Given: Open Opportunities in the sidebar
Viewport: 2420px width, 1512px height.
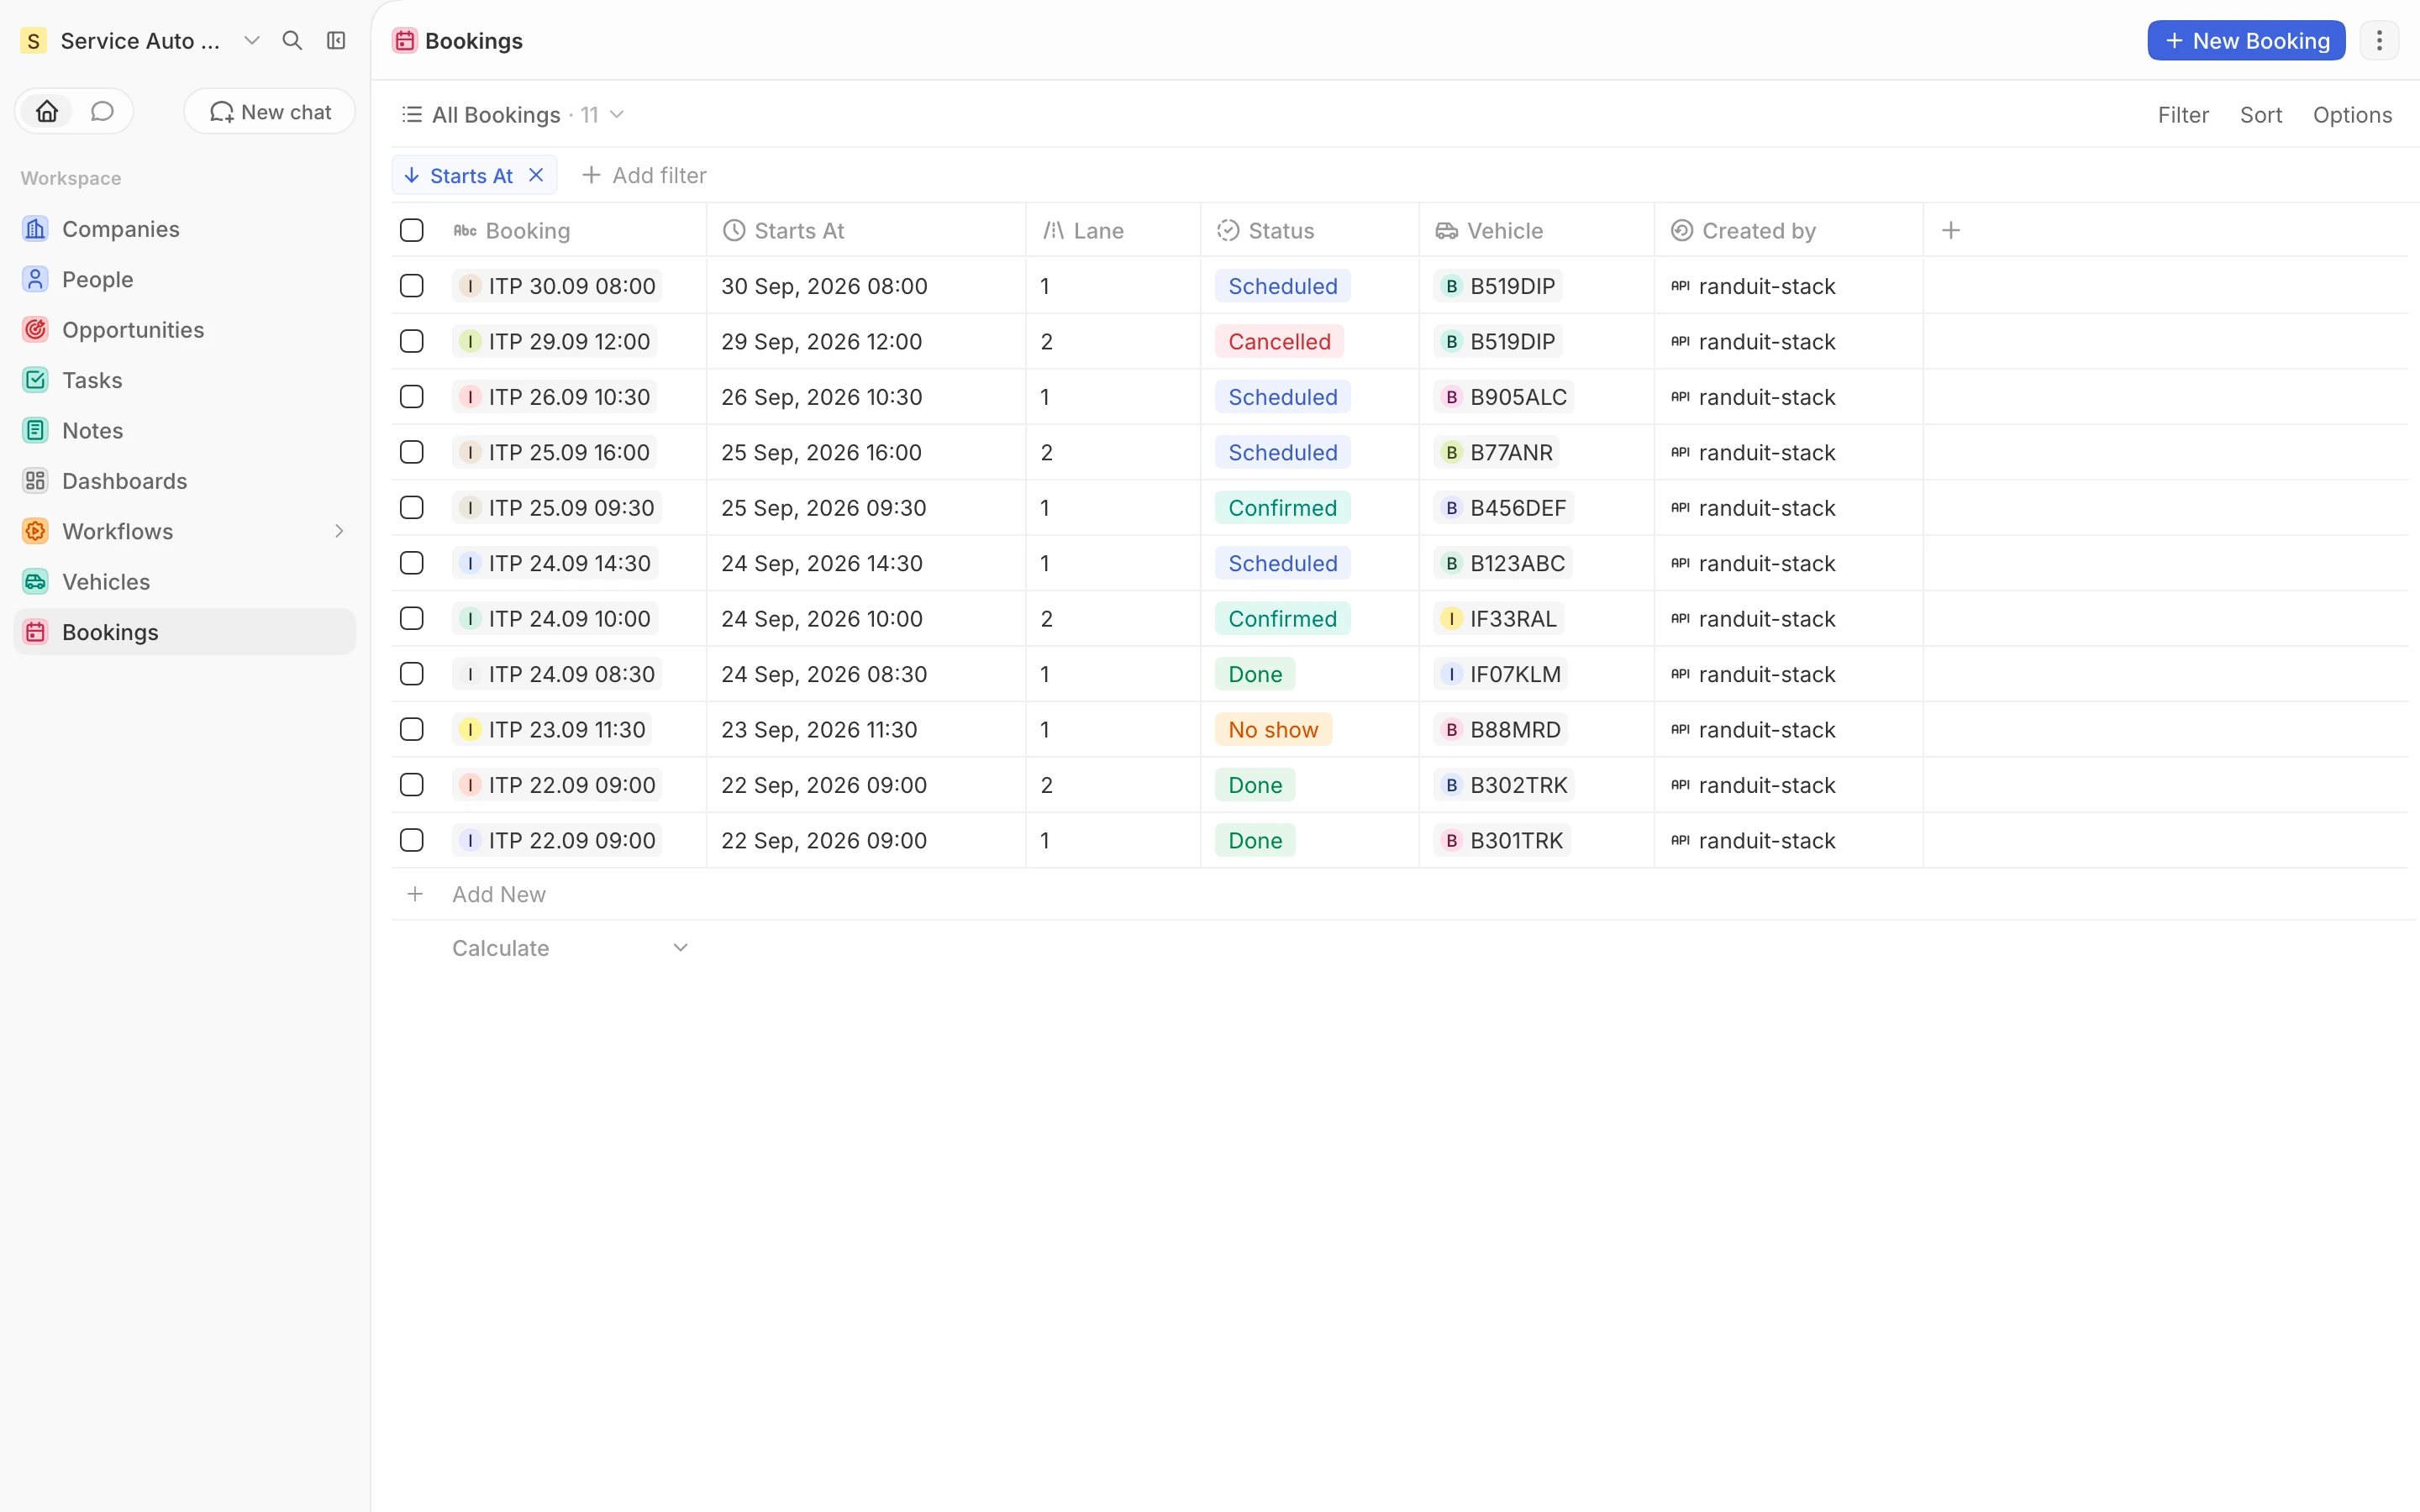Looking at the screenshot, I should coord(185,330).
